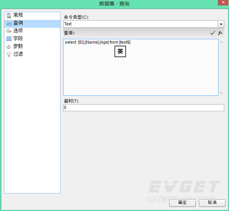
Task: Click inside the query text area
Action: [141, 67]
